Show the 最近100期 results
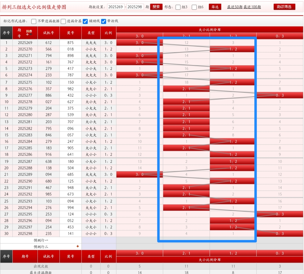 (252, 7)
